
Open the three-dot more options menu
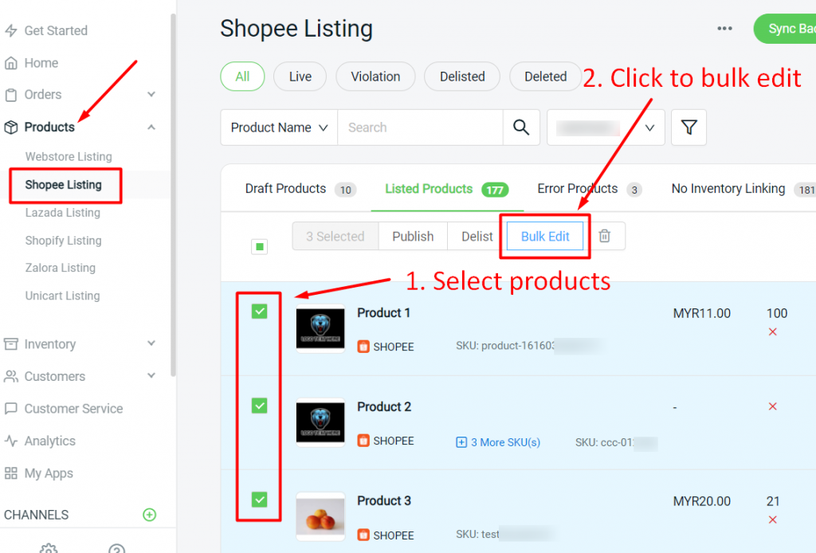(x=724, y=29)
